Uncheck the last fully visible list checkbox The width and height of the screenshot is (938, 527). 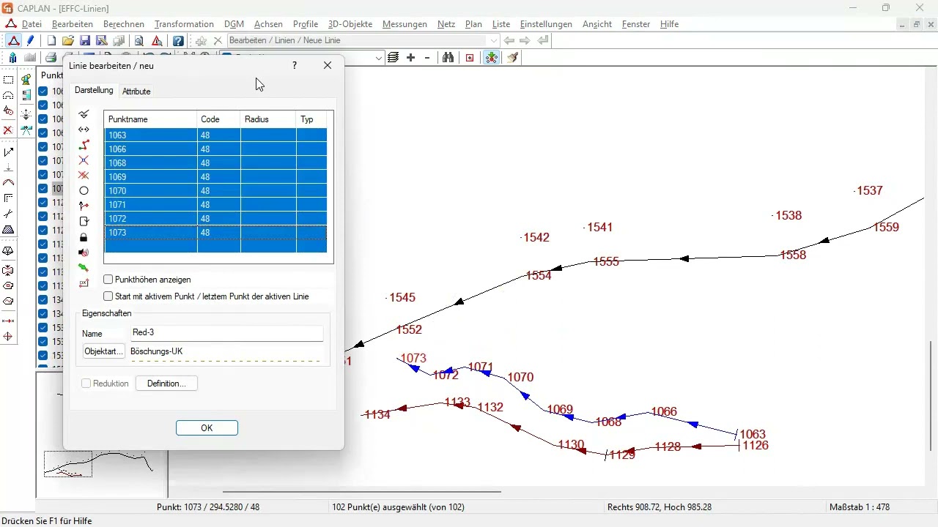tap(43, 356)
